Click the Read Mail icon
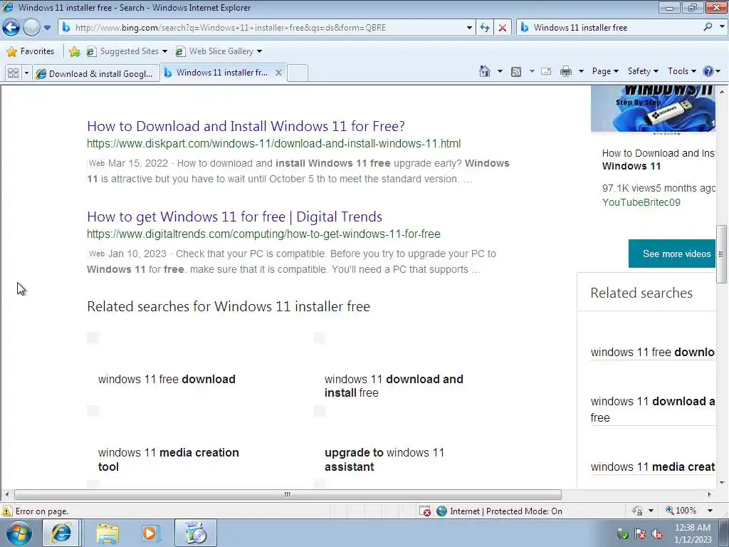 click(546, 71)
